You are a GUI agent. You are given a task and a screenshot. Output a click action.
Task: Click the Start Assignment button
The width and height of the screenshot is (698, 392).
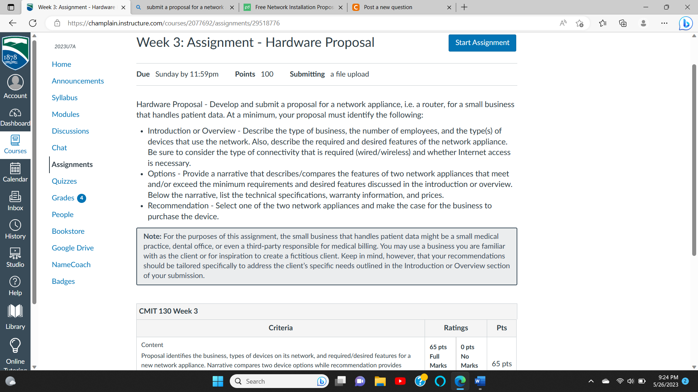pyautogui.click(x=482, y=43)
